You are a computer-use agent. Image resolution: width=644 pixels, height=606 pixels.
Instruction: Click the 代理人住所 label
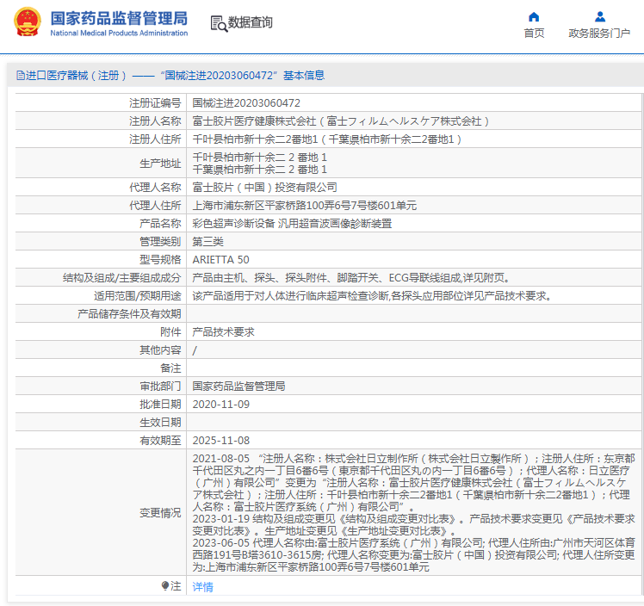[155, 205]
